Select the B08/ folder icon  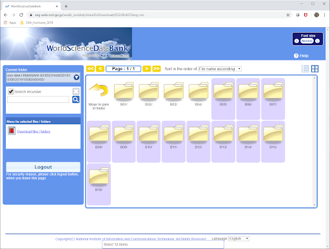pos(99,134)
